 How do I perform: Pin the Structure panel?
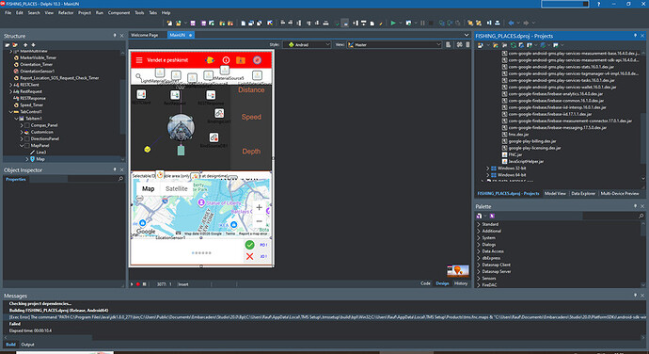tap(115, 36)
